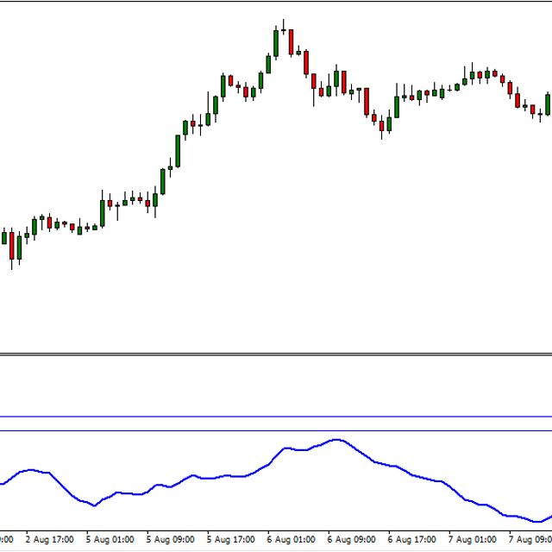Viewport: 552px width, 552px height.
Task: Click the oscillator line at its lowest trough
Action: [x=536, y=521]
